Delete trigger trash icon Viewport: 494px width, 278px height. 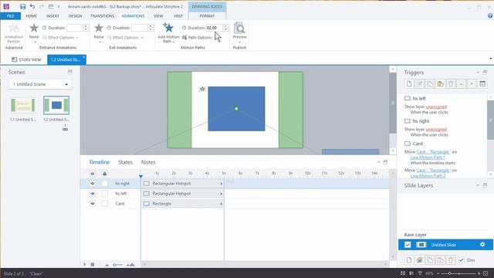451,84
